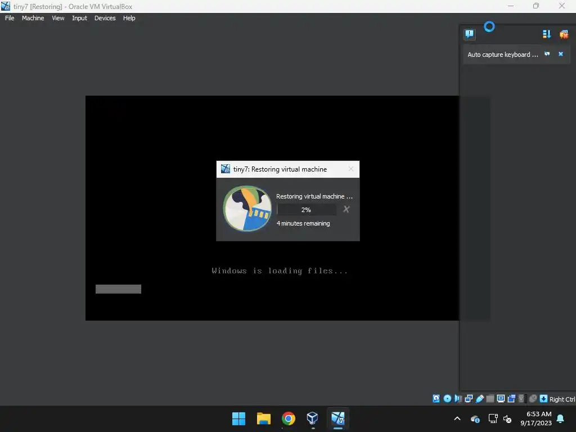Click the Windows is loading files text
This screenshot has width=576, height=432.
point(280,271)
